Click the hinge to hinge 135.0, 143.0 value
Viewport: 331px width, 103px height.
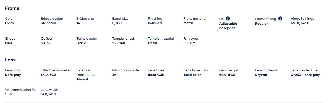click(x=300, y=23)
